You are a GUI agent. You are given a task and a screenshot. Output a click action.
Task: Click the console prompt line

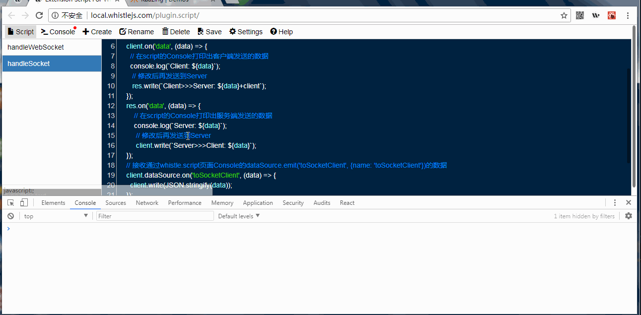pyautogui.click(x=320, y=229)
